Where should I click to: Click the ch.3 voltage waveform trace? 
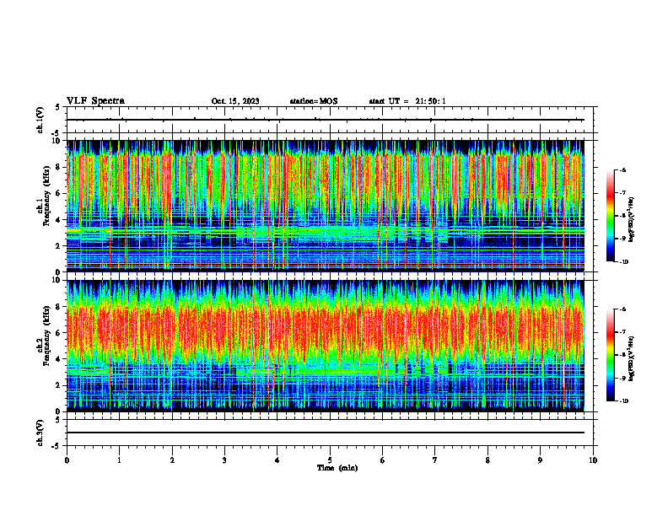pyautogui.click(x=326, y=433)
